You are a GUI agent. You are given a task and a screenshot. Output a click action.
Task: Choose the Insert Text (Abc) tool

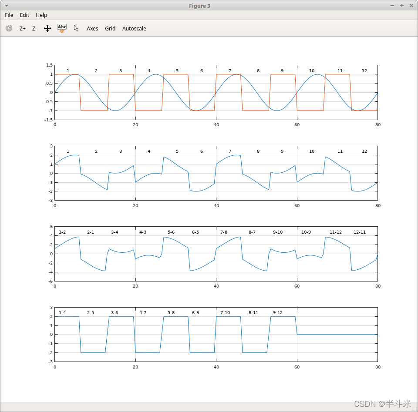pos(62,28)
